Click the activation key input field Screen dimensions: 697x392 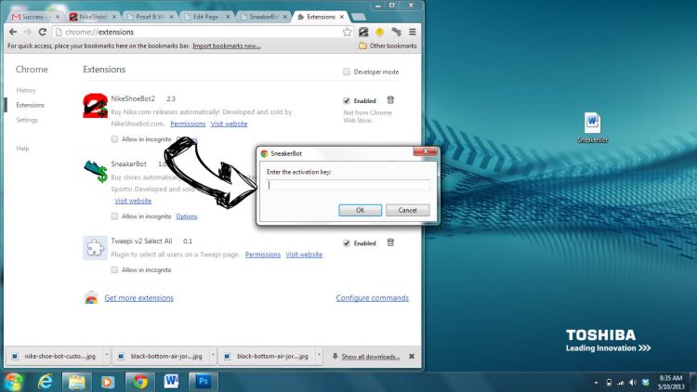coord(348,185)
